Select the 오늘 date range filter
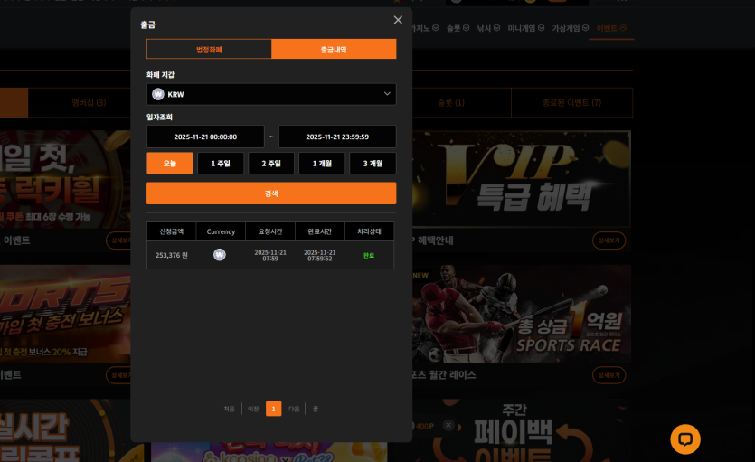 (170, 164)
